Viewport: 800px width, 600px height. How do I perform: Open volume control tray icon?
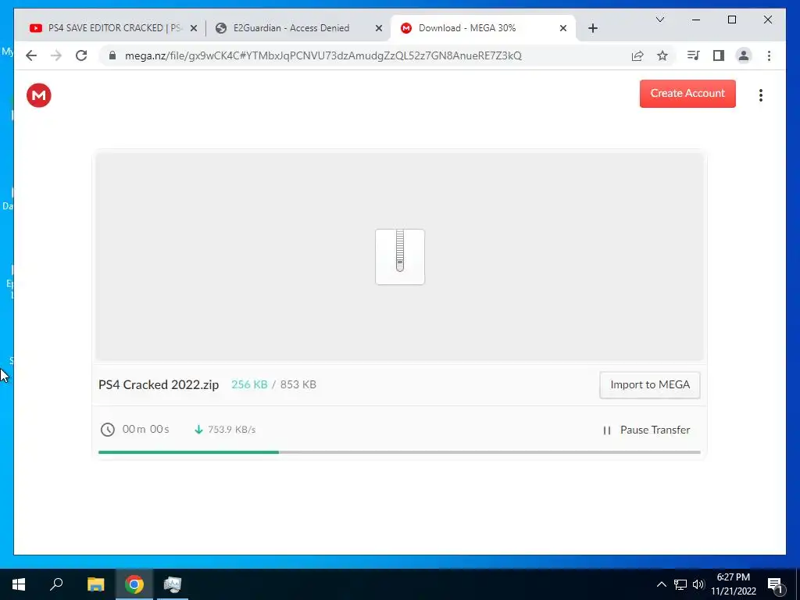pyautogui.click(x=698, y=584)
